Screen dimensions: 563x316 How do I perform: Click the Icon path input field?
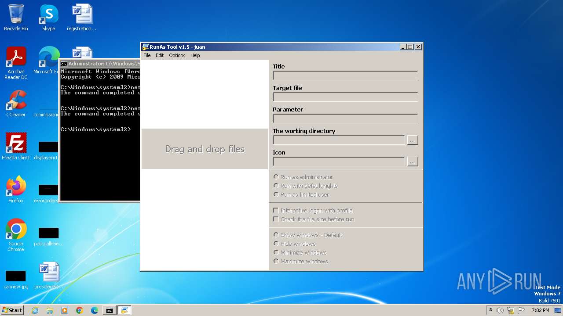click(339, 162)
